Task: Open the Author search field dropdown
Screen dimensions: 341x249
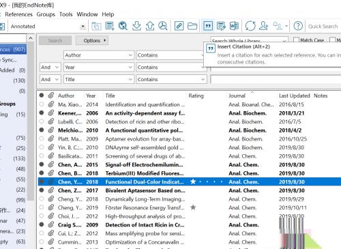Action: (130, 55)
